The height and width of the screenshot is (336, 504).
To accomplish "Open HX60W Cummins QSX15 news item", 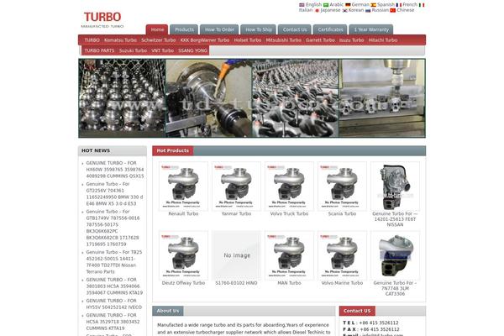I will click(115, 170).
